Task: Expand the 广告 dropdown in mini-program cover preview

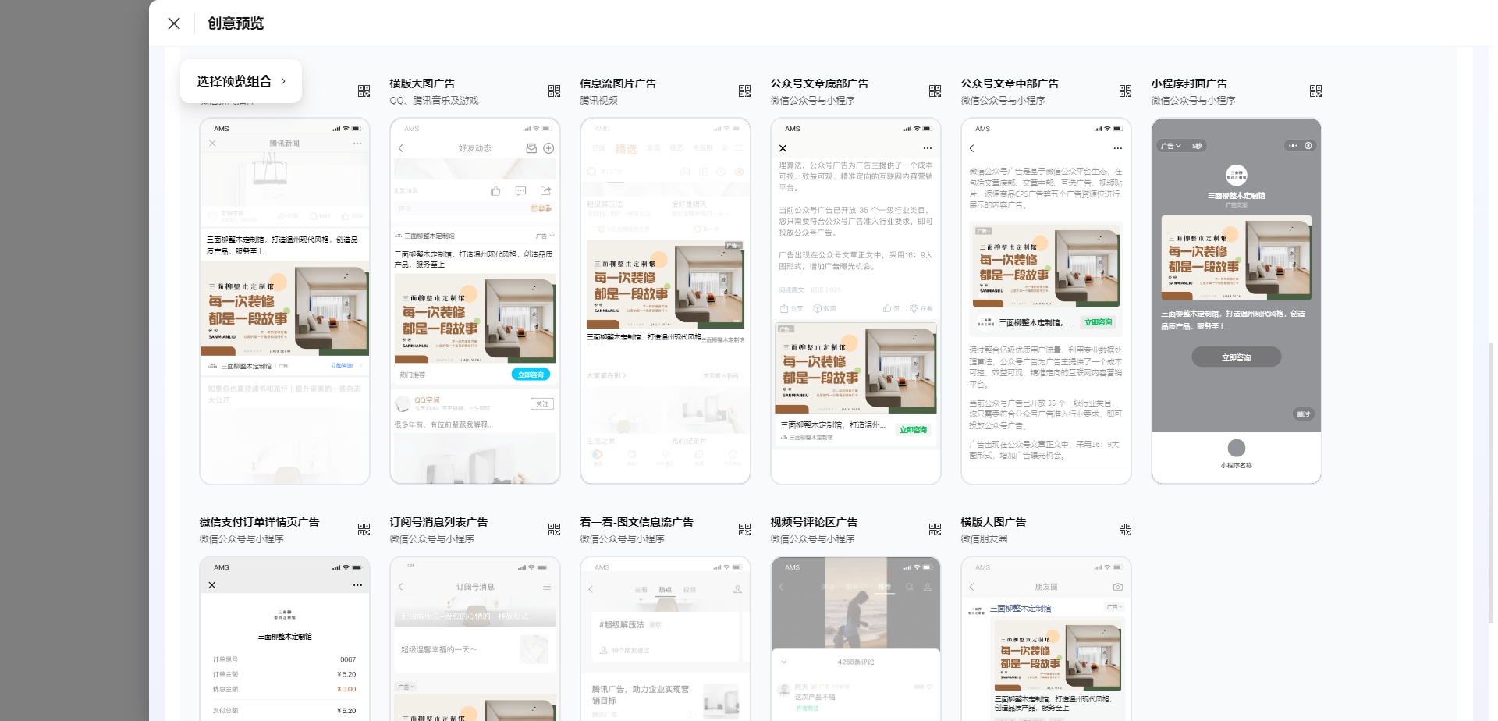Action: 1170,146
